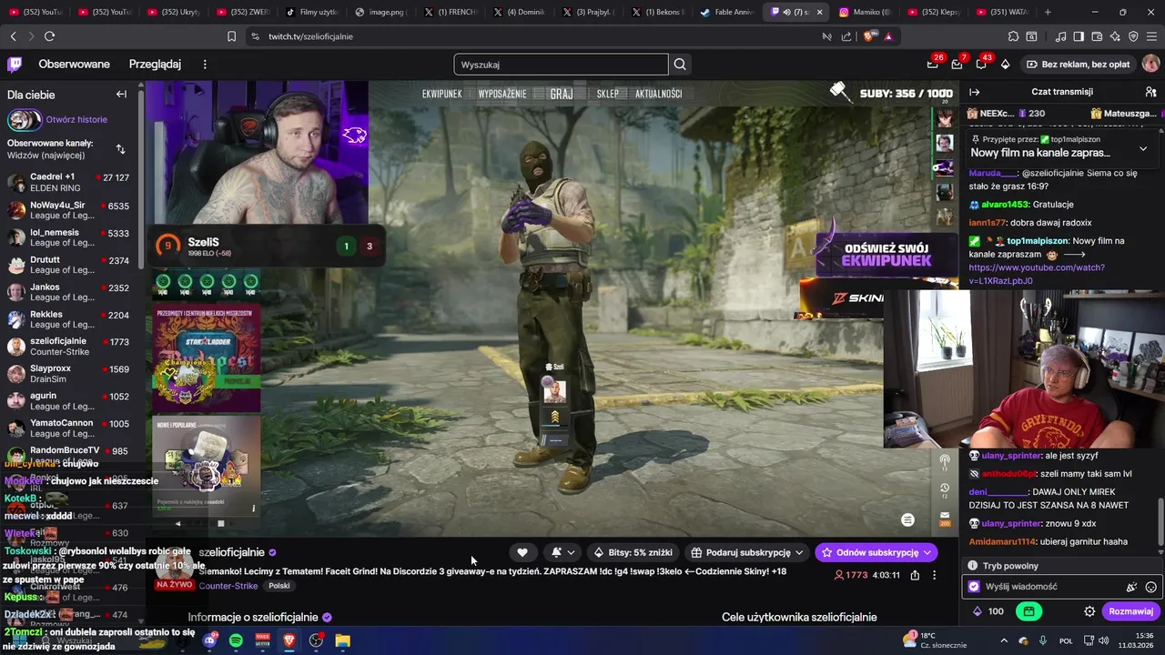
Task: Open YamatoCannon channel in sidebar
Action: point(68,428)
